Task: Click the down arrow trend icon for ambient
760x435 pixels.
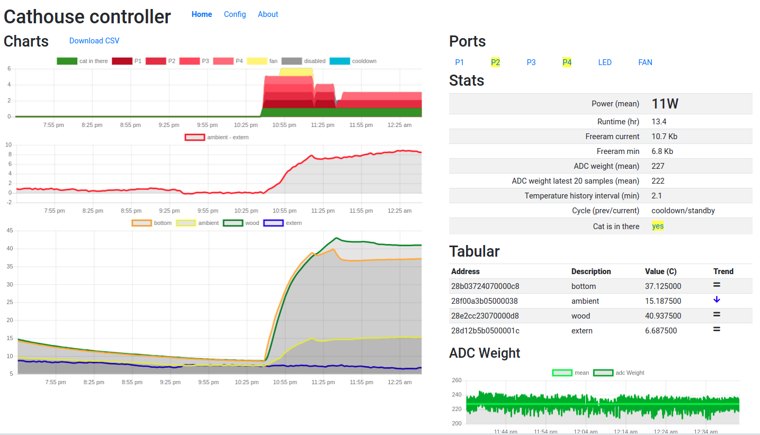Action: coord(717,300)
